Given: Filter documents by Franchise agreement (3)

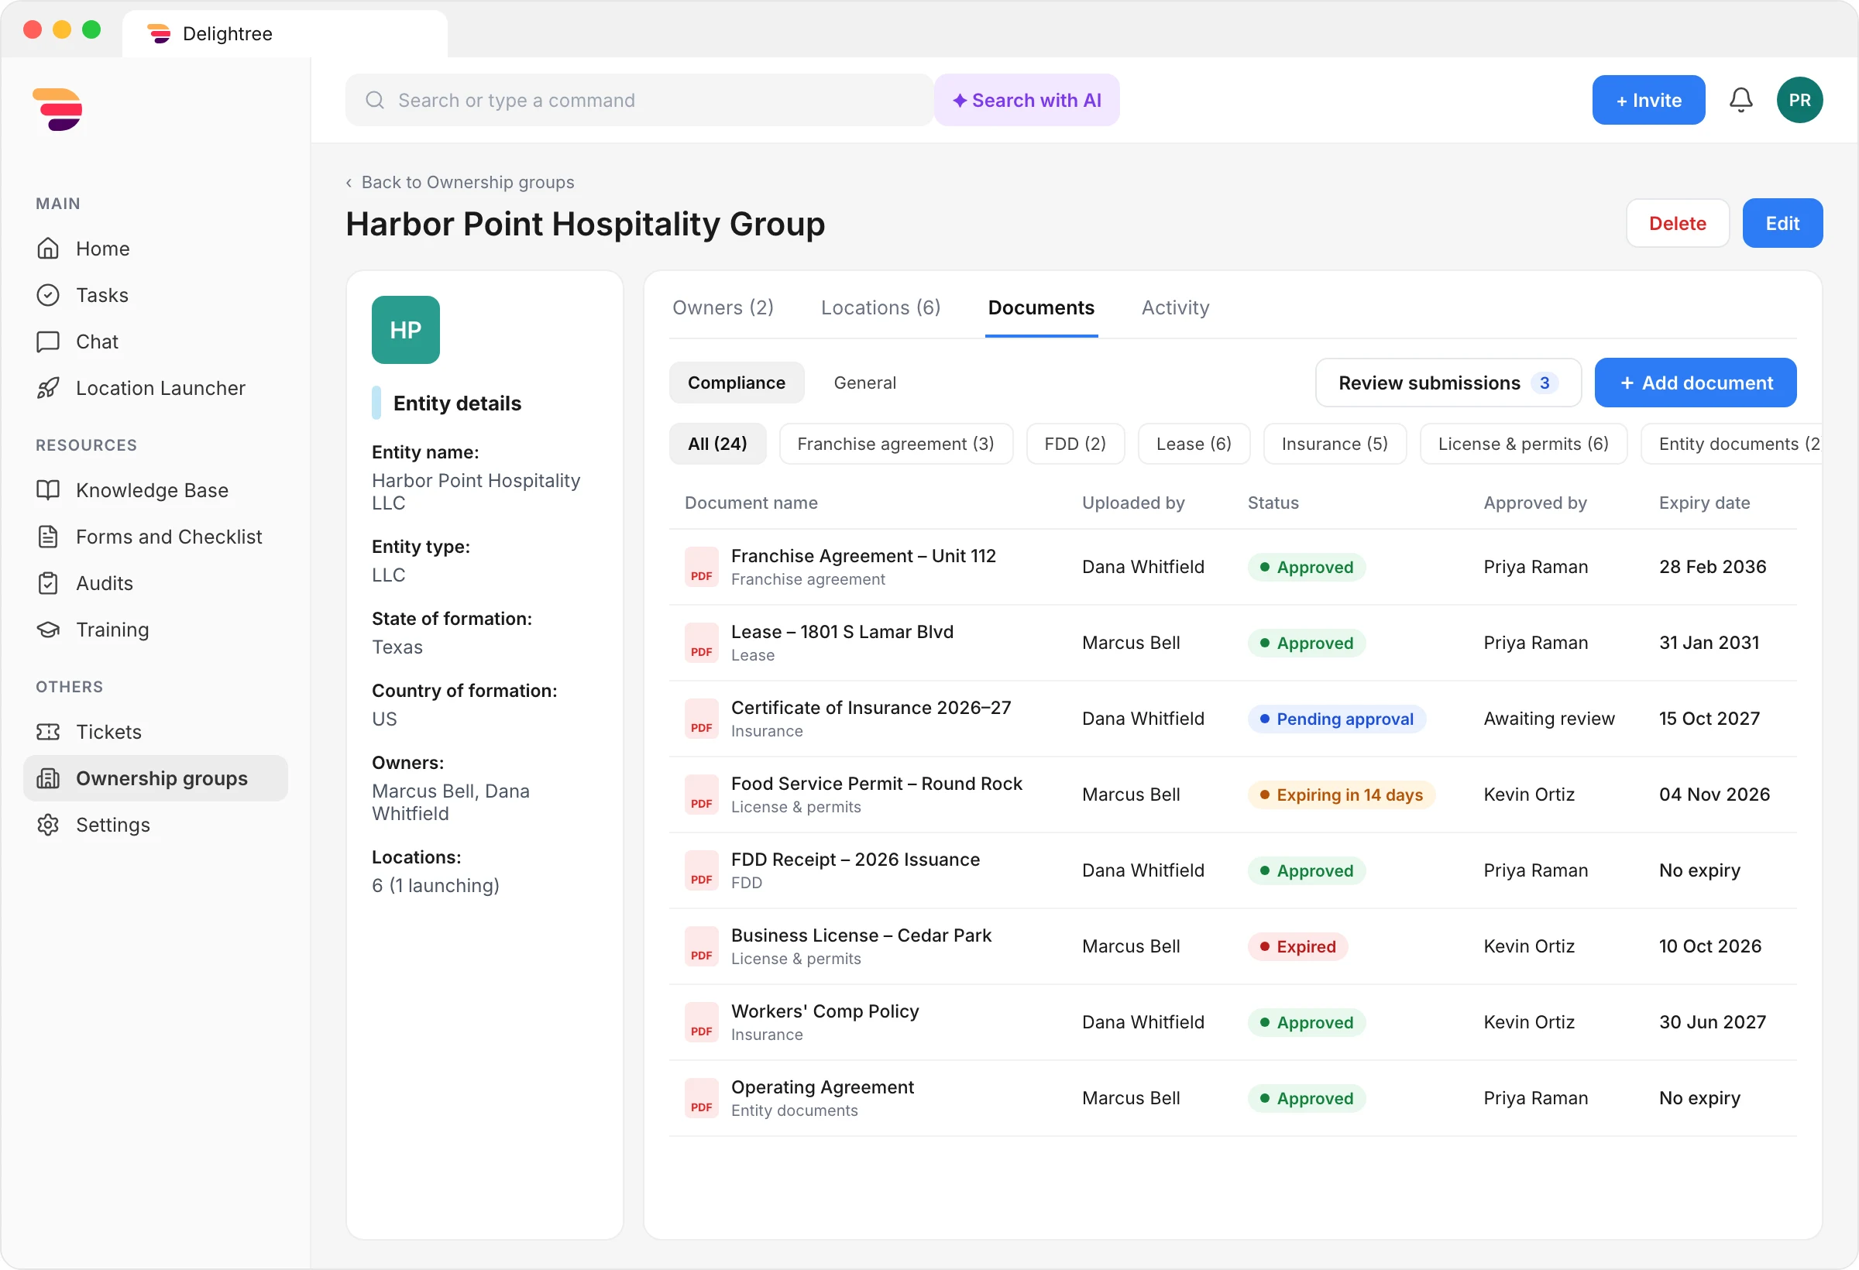Looking at the screenshot, I should pos(896,444).
